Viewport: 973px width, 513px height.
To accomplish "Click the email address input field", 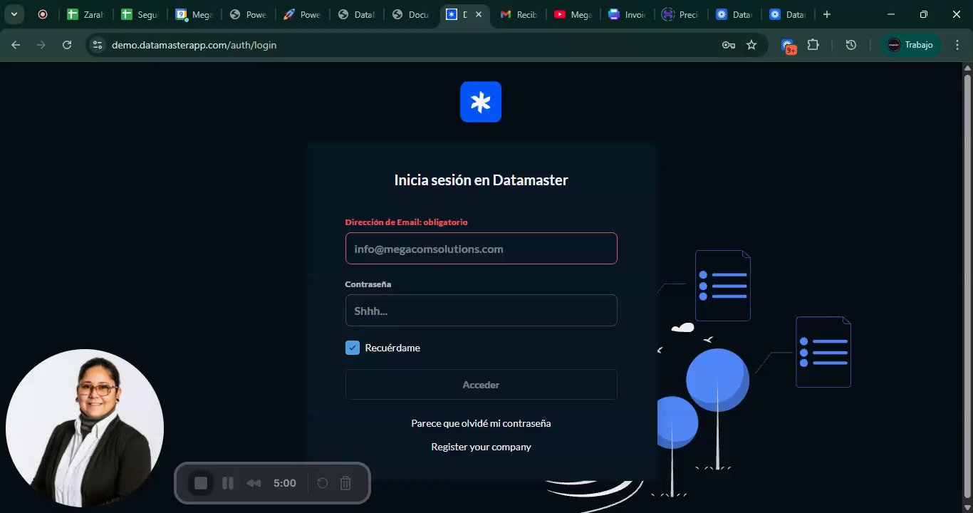I will click(x=481, y=249).
